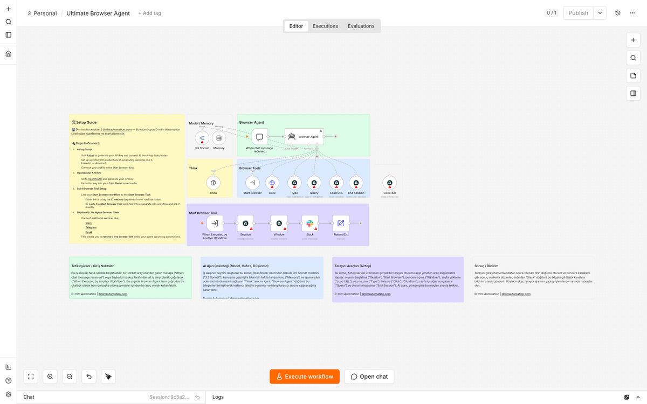The image size is (647, 404).
Task: Click the 0 / 1 counter badge
Action: click(551, 13)
